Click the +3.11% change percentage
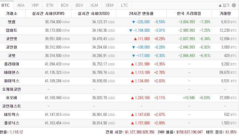This screenshot has width=239, height=138. click(x=160, y=98)
